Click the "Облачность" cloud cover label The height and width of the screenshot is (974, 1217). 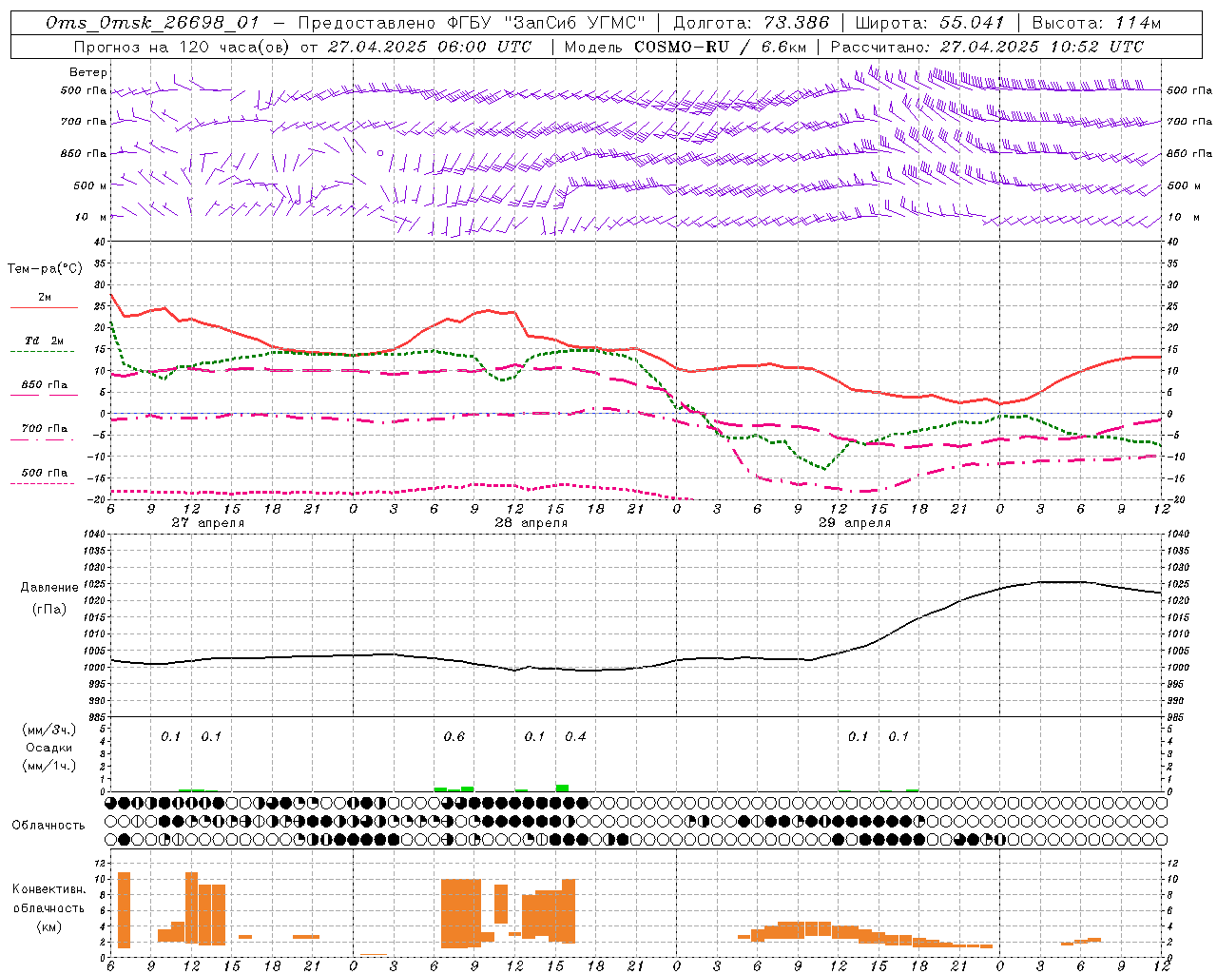[48, 826]
